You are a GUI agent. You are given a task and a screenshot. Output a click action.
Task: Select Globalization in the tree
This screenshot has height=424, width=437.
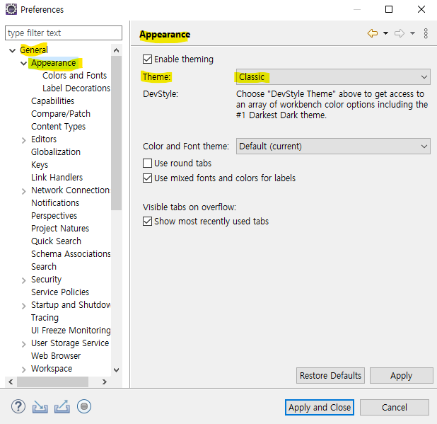click(56, 152)
